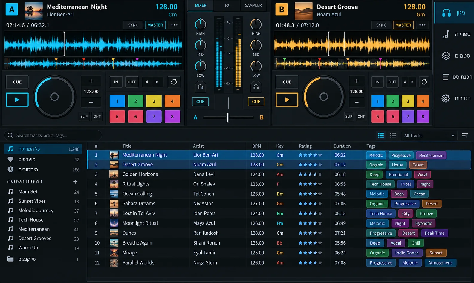Image resolution: width=474 pixels, height=283 pixels.
Task: Toggle MASTER on deck A
Action: 155,25
